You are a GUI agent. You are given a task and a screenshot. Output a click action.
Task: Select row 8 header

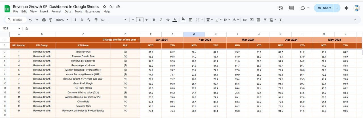pos(5,75)
